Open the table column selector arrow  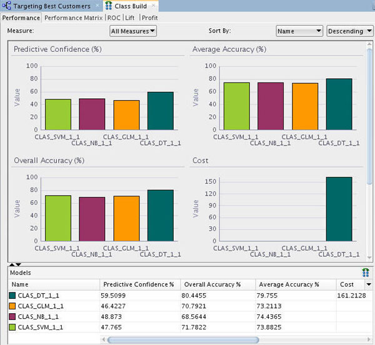tap(369, 284)
